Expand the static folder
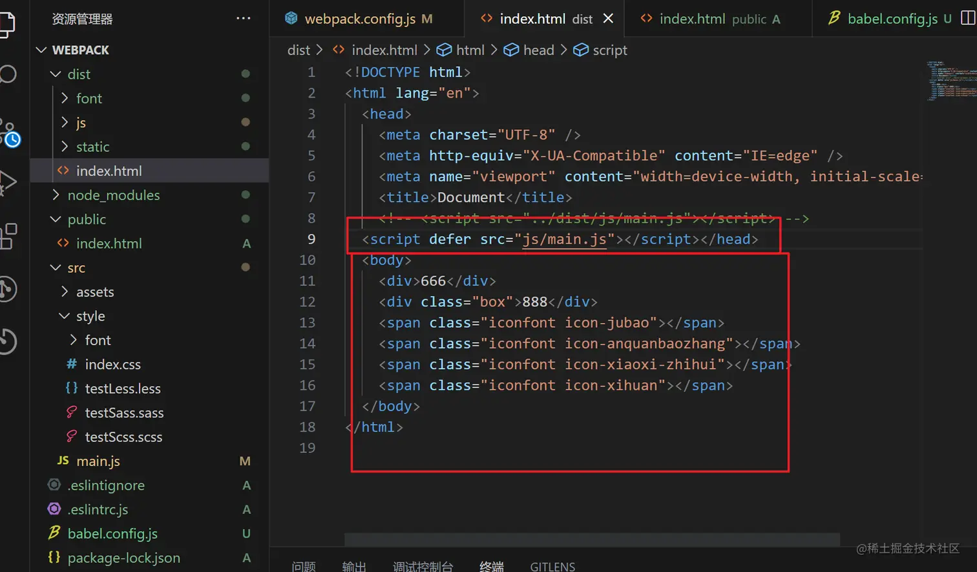This screenshot has width=977, height=572. [65, 146]
